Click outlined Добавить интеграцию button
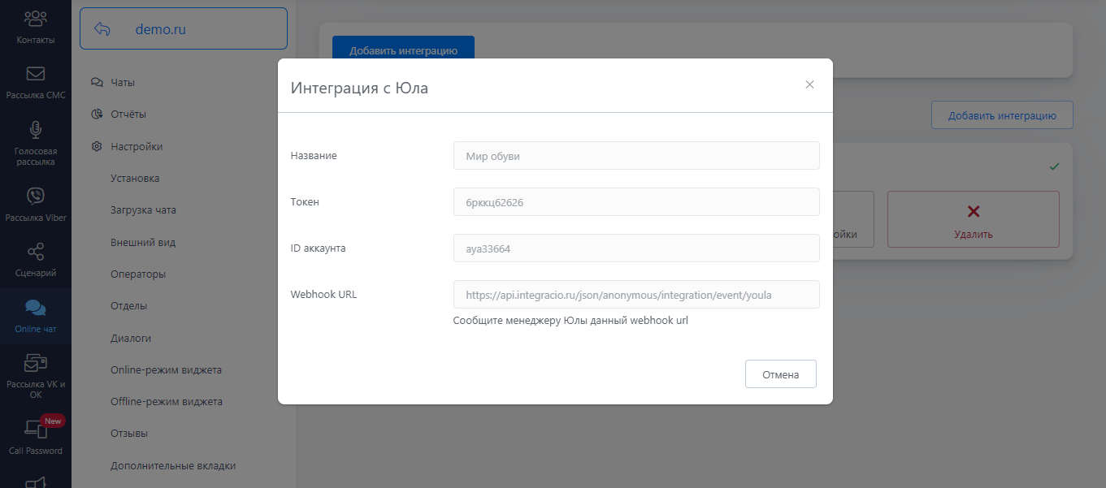Image resolution: width=1106 pixels, height=488 pixels. coord(1002,115)
